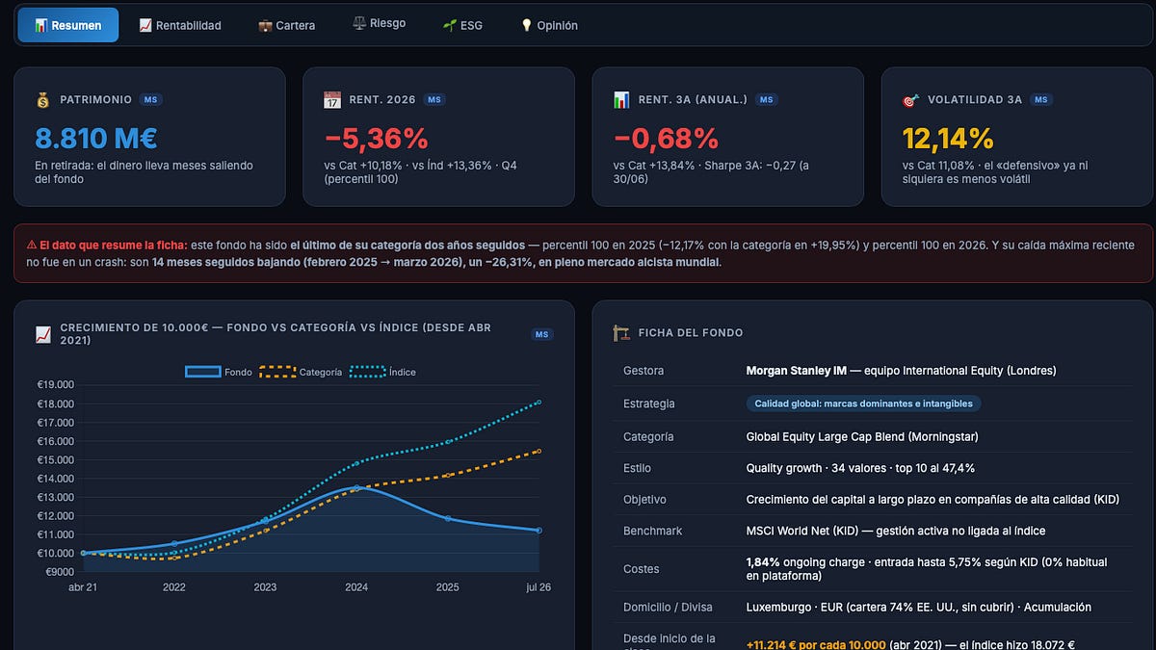Click the MS badge on Patrimonio card
1156x650 pixels.
150,100
